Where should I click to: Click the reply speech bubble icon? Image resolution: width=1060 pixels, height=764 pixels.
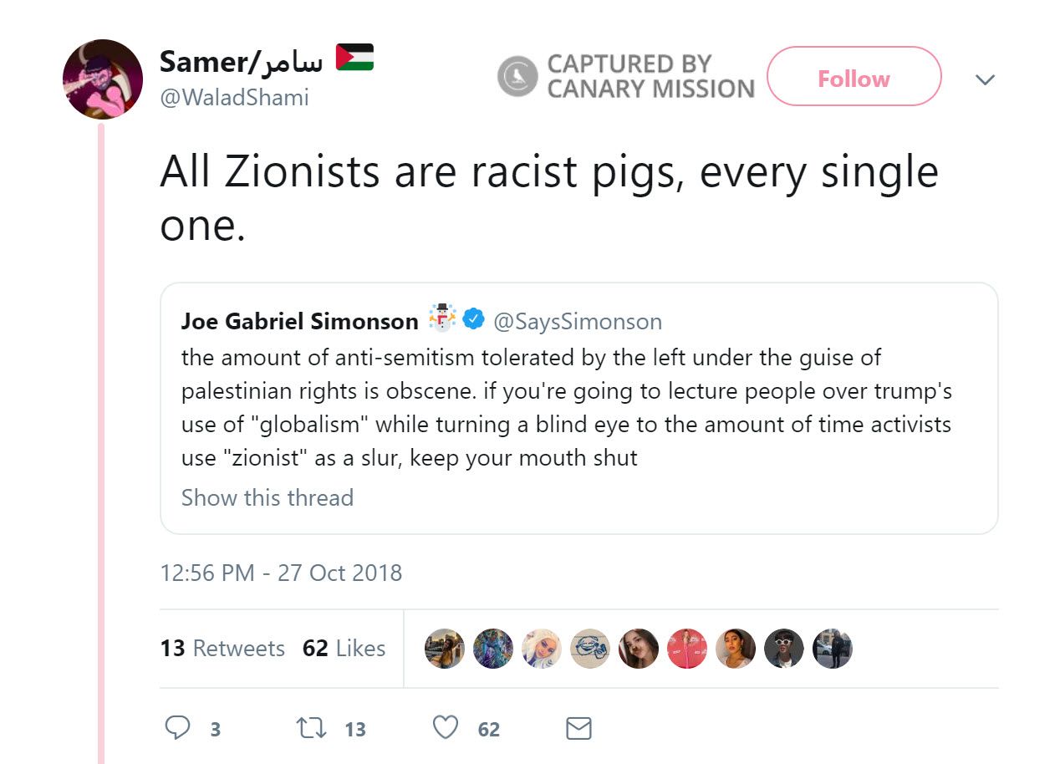177,728
